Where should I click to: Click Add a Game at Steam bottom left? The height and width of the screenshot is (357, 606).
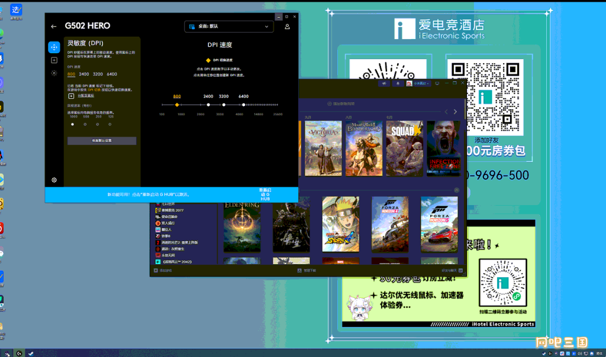pos(163,271)
